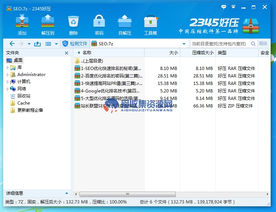The height and width of the screenshot is (212, 276).
Task: Click the archive icon of 3-快速提高网站PR值
Action: (77, 83)
